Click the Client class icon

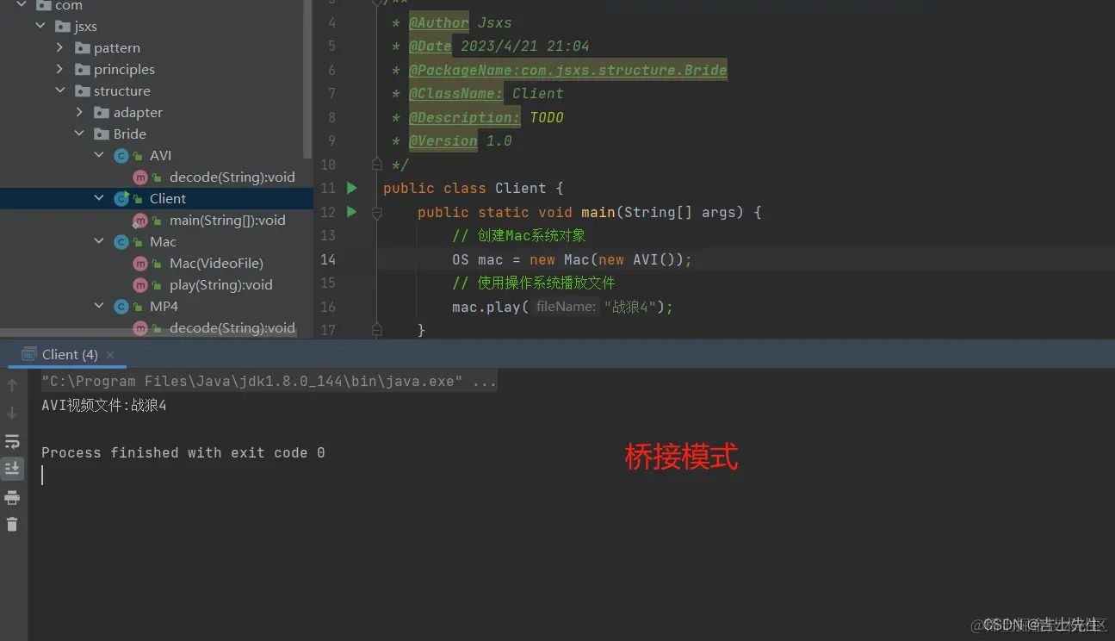121,198
